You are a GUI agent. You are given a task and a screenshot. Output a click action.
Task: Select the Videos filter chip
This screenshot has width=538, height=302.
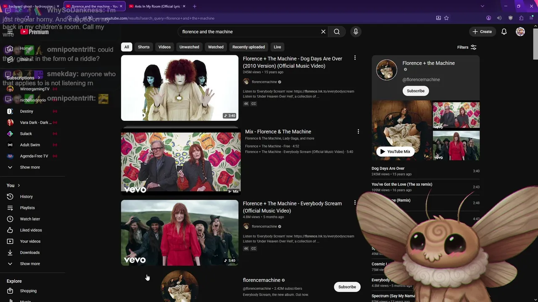pos(164,47)
